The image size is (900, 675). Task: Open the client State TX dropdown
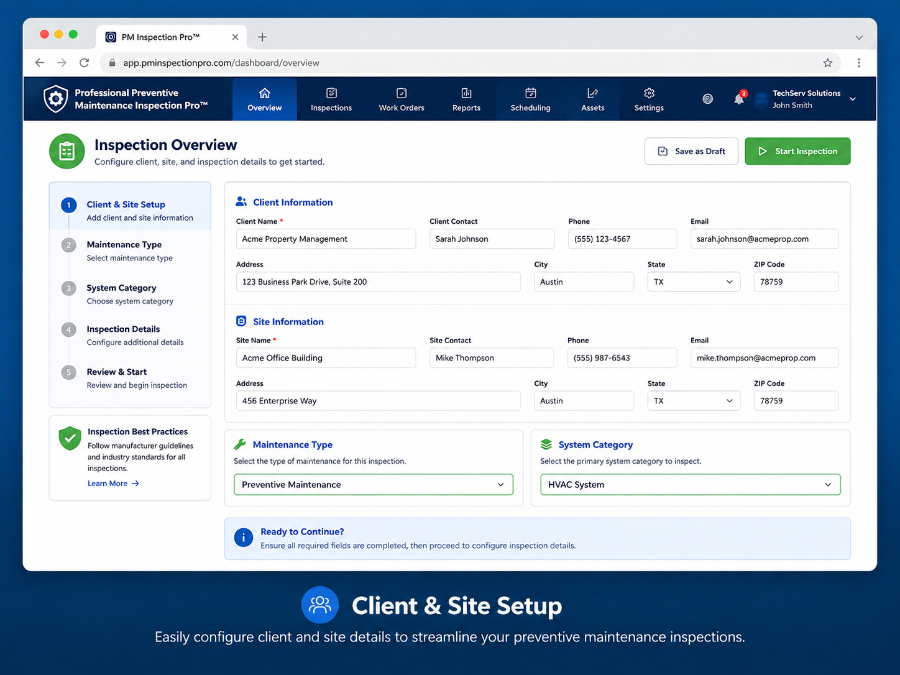point(694,282)
